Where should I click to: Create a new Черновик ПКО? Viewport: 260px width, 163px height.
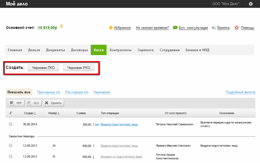(43, 68)
